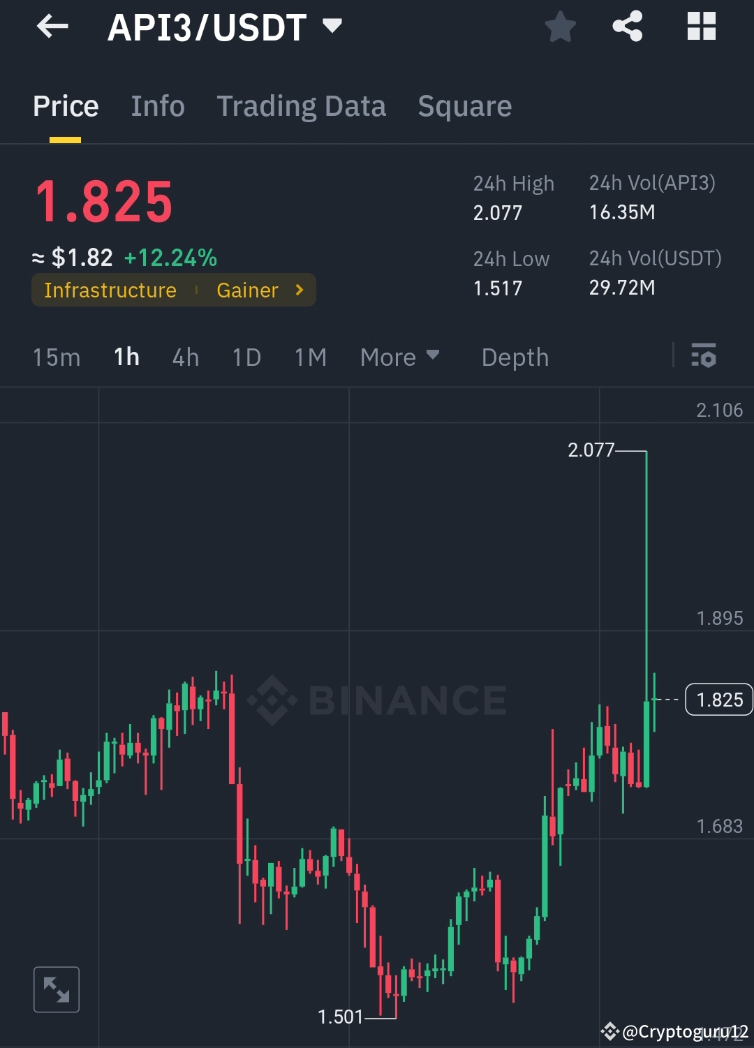Open the trading pair selector next to API3/USDT
The image size is (754, 1048).
(x=332, y=27)
